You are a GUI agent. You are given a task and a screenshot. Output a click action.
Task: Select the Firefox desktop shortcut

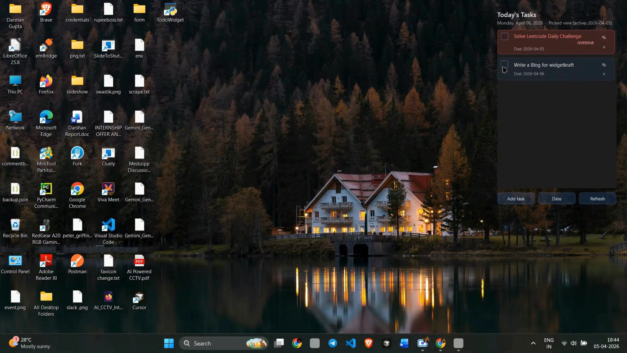46,85
